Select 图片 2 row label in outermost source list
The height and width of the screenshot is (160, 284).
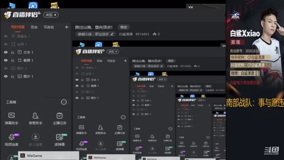tap(22, 68)
